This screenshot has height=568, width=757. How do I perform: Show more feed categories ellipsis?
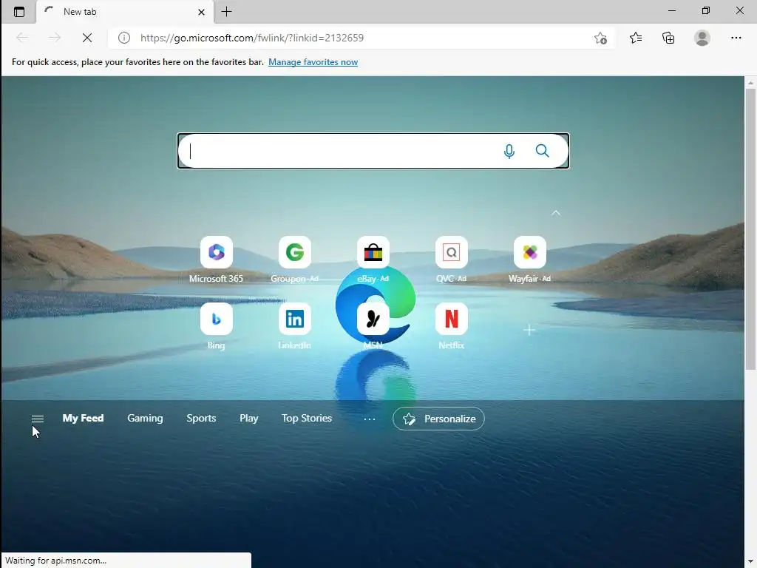coord(370,419)
